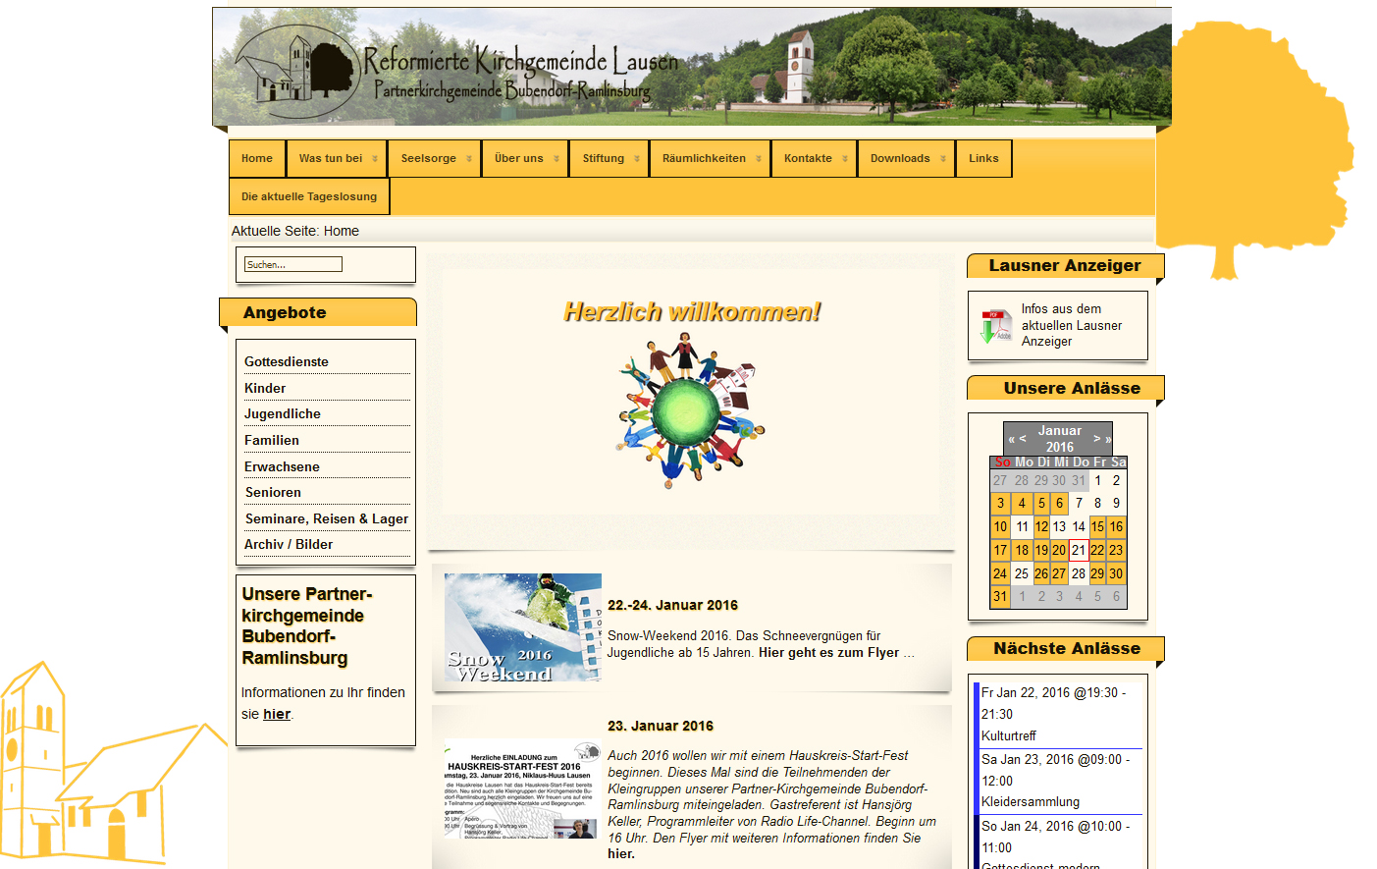Viewport: 1377px width, 869px height.
Task: Click 'hier' link in Hauskreis article
Action: pyautogui.click(x=621, y=853)
